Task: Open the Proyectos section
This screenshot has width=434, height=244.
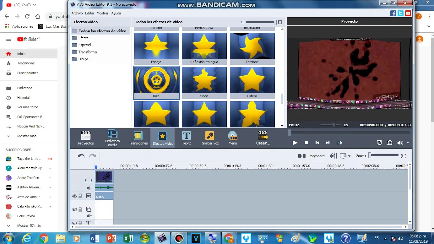Action: (x=86, y=138)
